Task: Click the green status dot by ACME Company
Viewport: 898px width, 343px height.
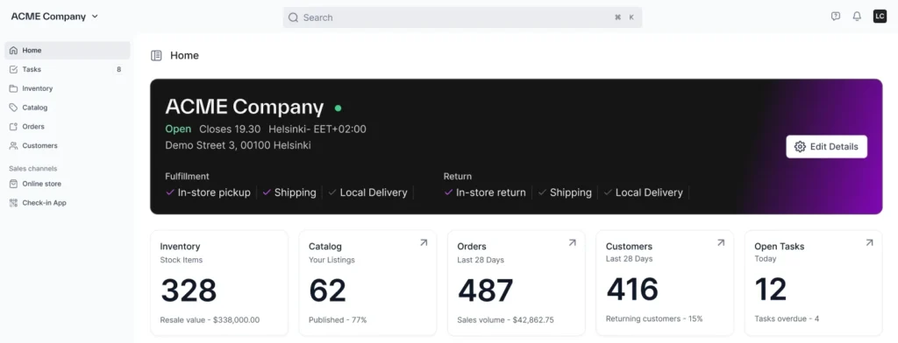Action: pyautogui.click(x=338, y=108)
